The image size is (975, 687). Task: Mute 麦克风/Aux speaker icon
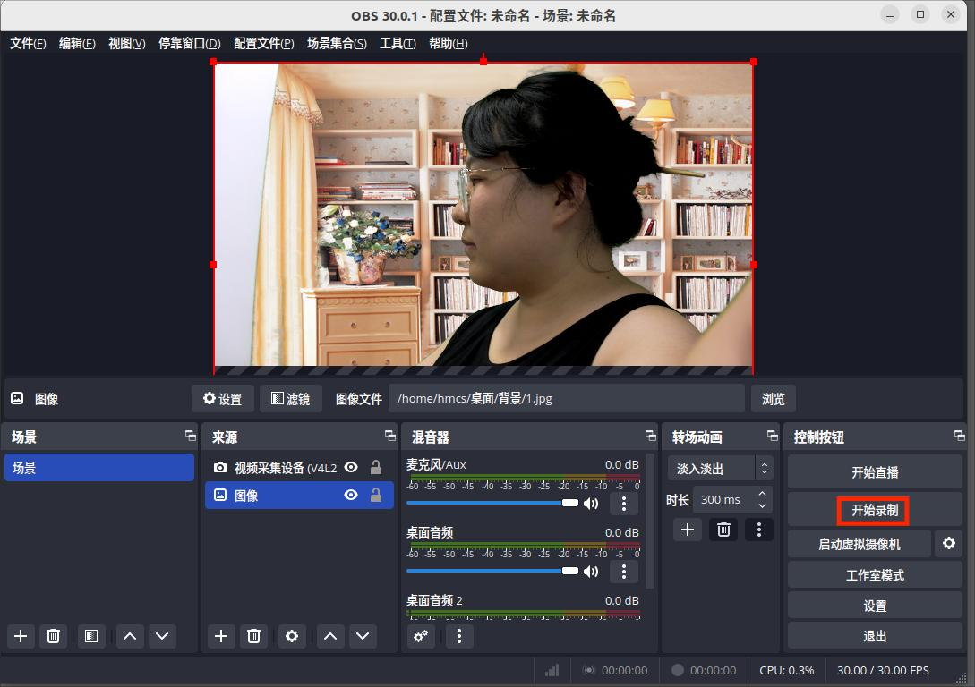coord(591,503)
